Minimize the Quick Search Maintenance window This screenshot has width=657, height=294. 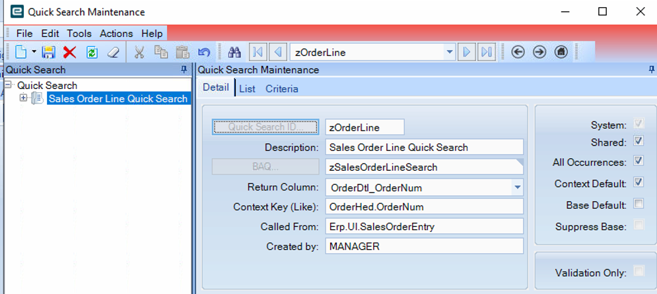565,12
